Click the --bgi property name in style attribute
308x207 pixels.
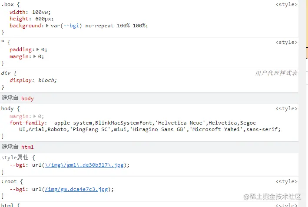pos(17,165)
